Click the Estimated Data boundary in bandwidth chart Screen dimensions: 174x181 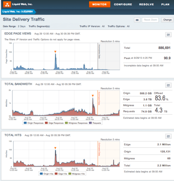pyautogui.click(x=97, y=103)
